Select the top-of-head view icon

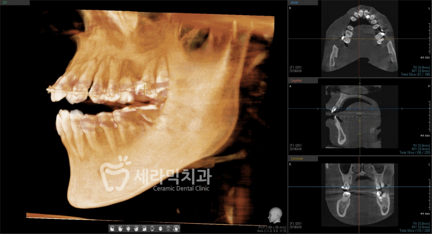point(160,229)
